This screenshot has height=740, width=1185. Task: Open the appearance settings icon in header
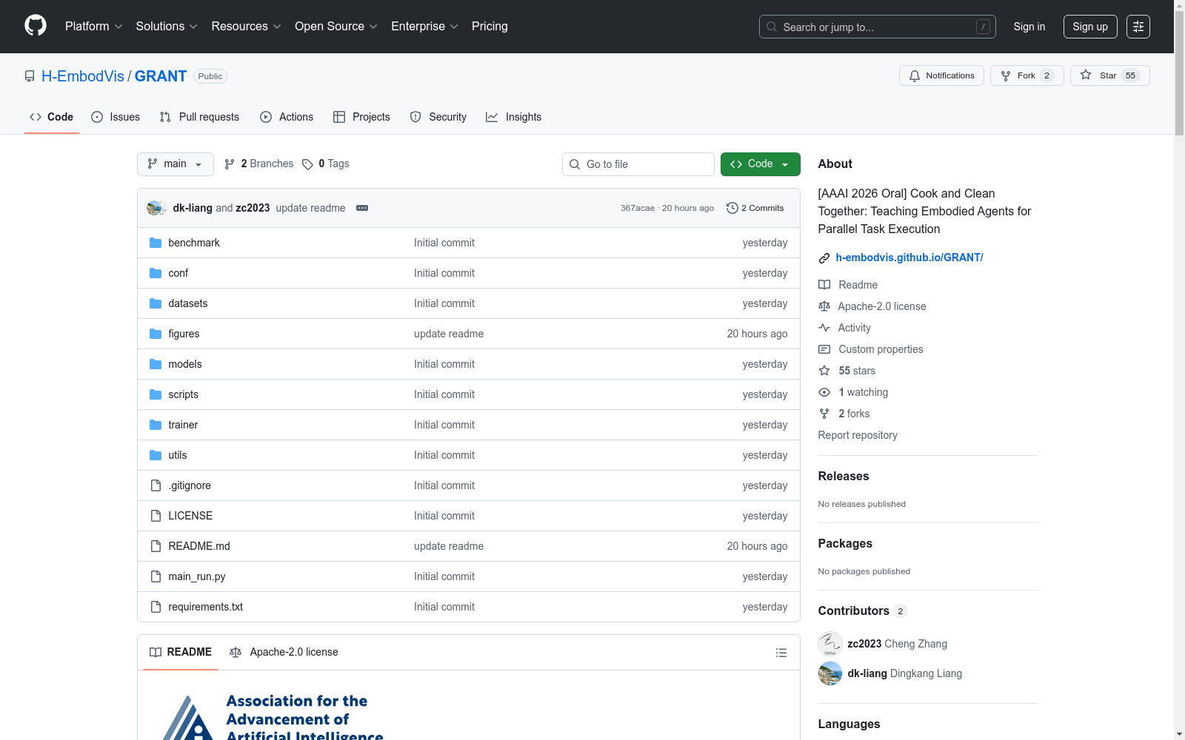[1138, 27]
